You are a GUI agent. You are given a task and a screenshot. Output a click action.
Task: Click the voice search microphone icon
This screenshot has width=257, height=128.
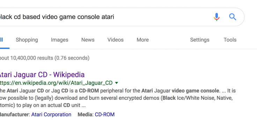(x=216, y=17)
